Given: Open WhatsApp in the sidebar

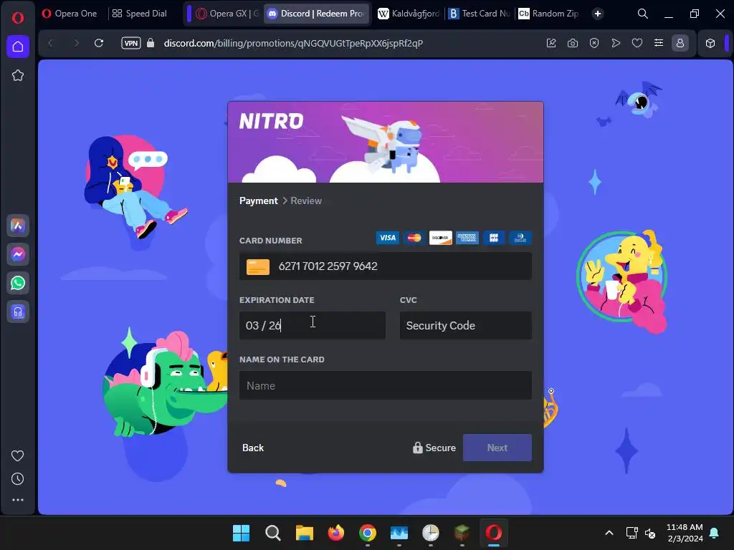Looking at the screenshot, I should pyautogui.click(x=18, y=283).
